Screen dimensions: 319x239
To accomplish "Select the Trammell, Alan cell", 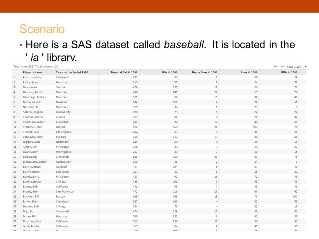I will (32, 127).
